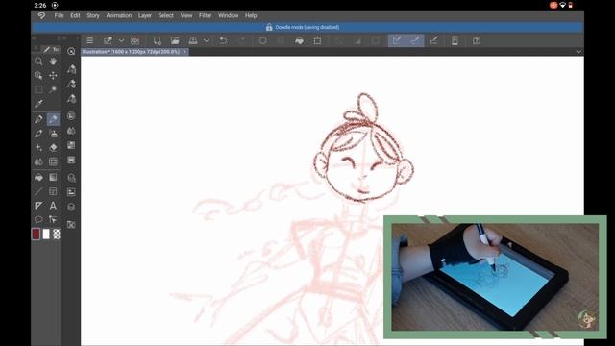Screen dimensions: 615x346
Task: Select the rectangular Selection area tool
Action: click(x=38, y=89)
